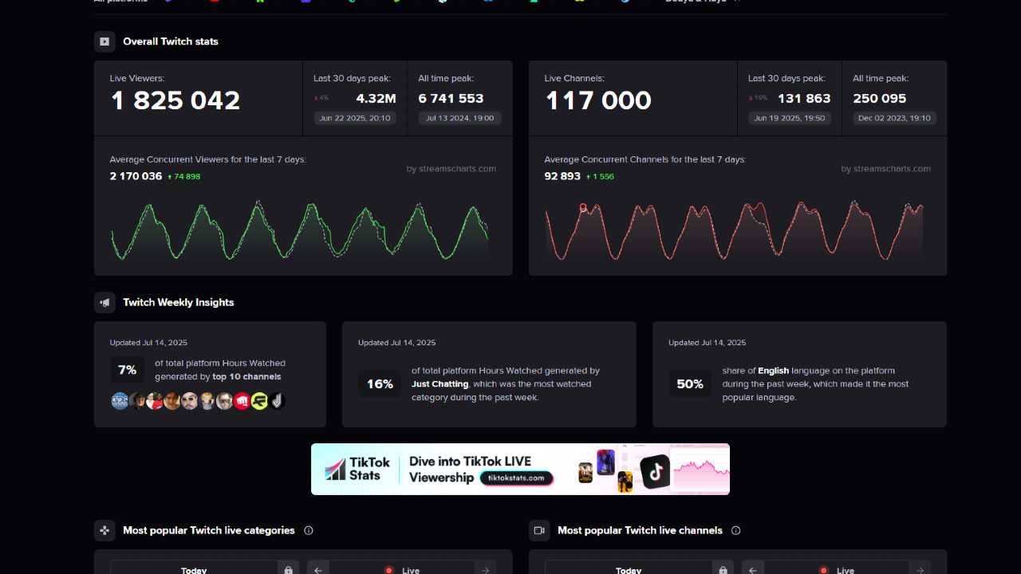
Task: Click the average channels value 92 893
Action: (562, 176)
